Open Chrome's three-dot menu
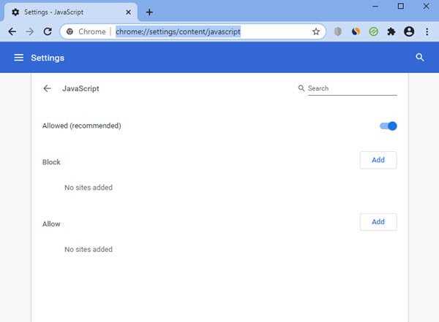This screenshot has height=322, width=439. 427,31
